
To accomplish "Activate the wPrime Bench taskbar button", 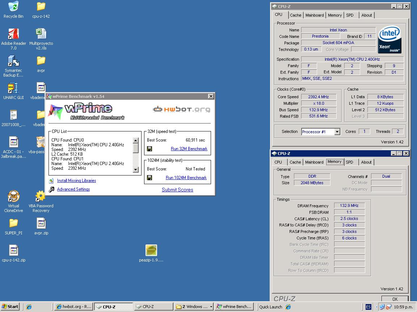I will [234, 307].
